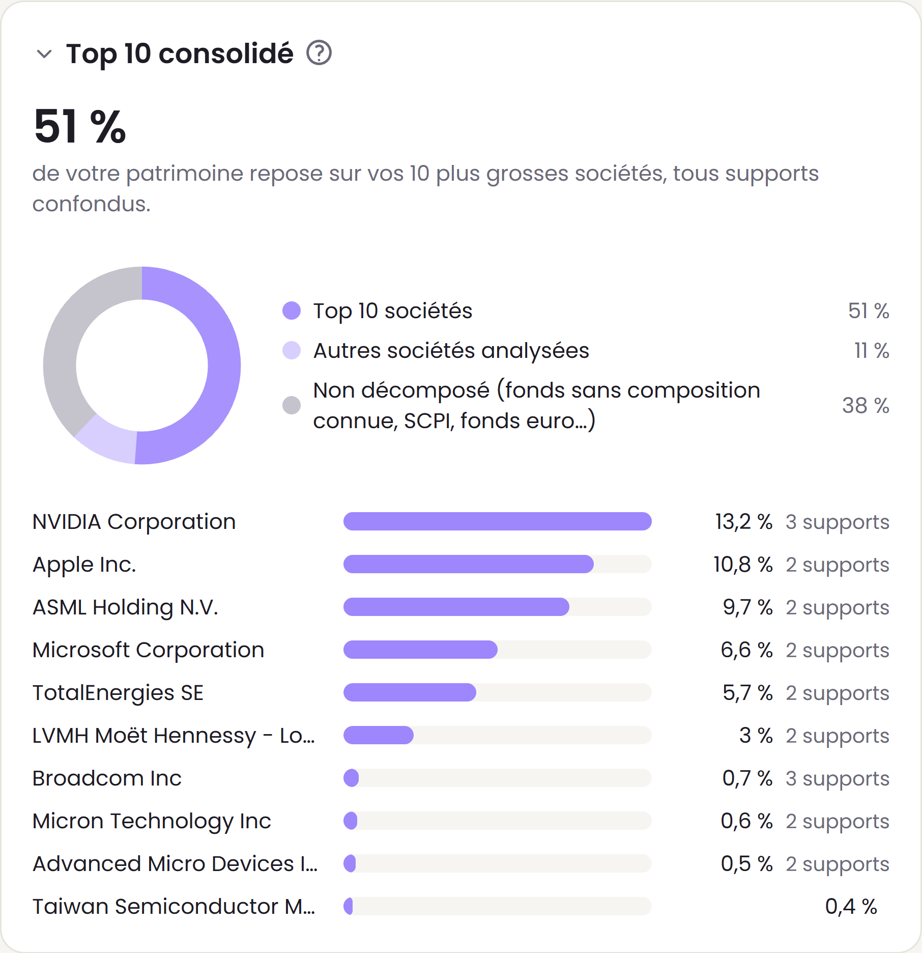The height and width of the screenshot is (953, 922).
Task: Select the TotalEnergies SE company row
Action: pos(461,692)
